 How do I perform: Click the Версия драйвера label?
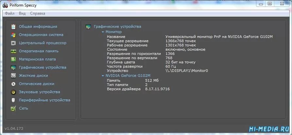pos(124,89)
